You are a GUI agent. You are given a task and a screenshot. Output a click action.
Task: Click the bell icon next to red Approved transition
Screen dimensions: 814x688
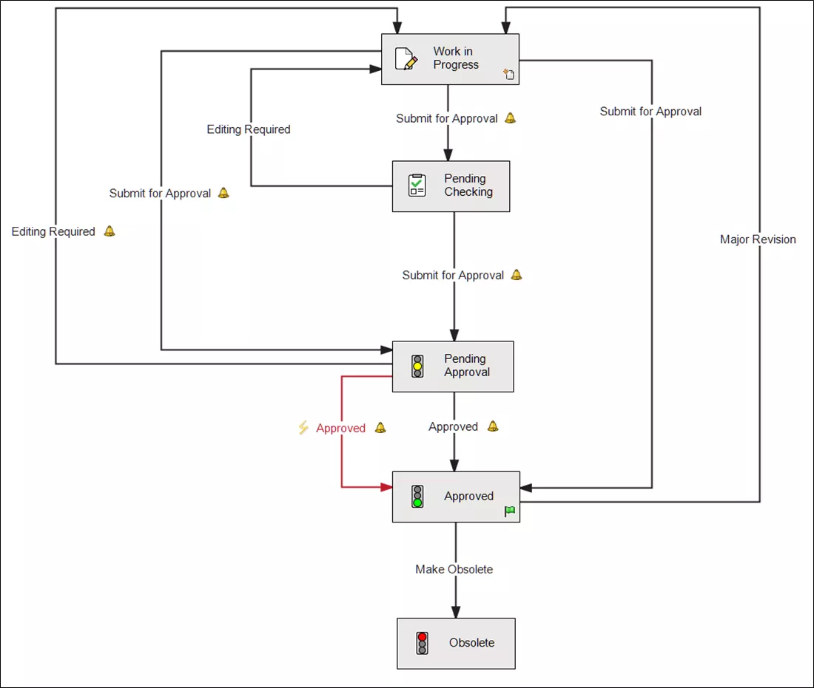point(380,428)
